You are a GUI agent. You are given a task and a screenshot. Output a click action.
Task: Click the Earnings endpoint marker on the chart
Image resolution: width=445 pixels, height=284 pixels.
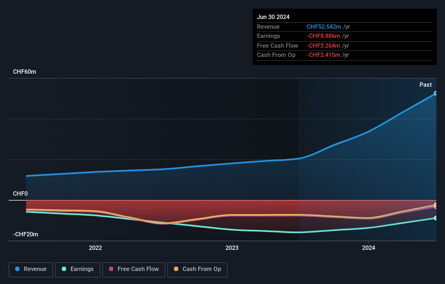pyautogui.click(x=436, y=218)
